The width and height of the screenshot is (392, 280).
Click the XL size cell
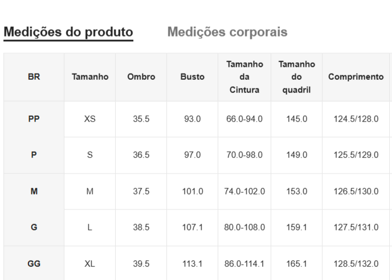click(90, 264)
